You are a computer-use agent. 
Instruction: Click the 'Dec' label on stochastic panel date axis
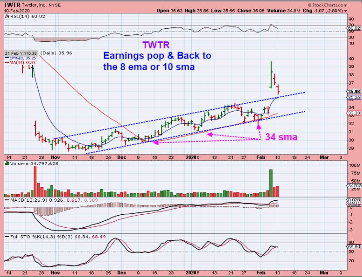point(121,273)
